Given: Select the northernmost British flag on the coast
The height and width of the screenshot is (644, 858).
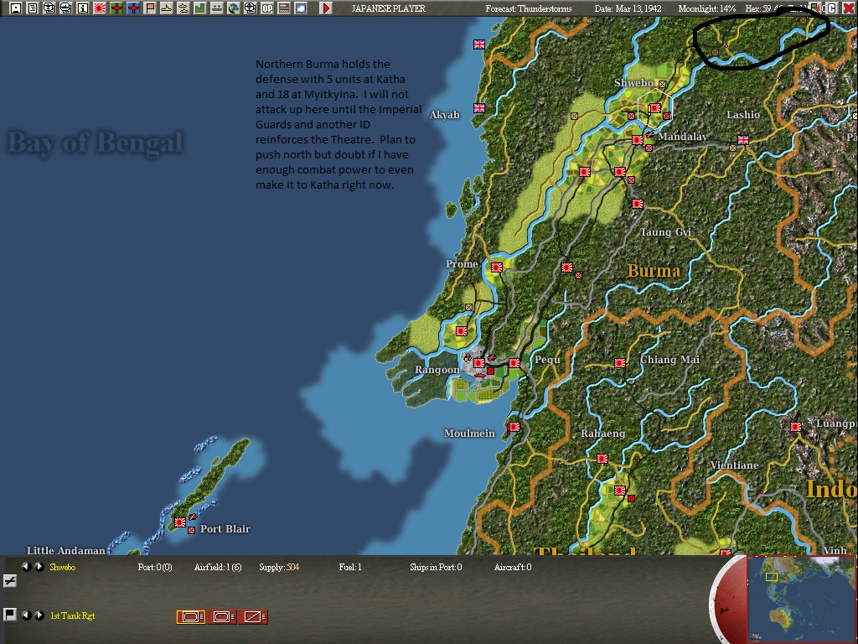Looking at the screenshot, I should (479, 44).
